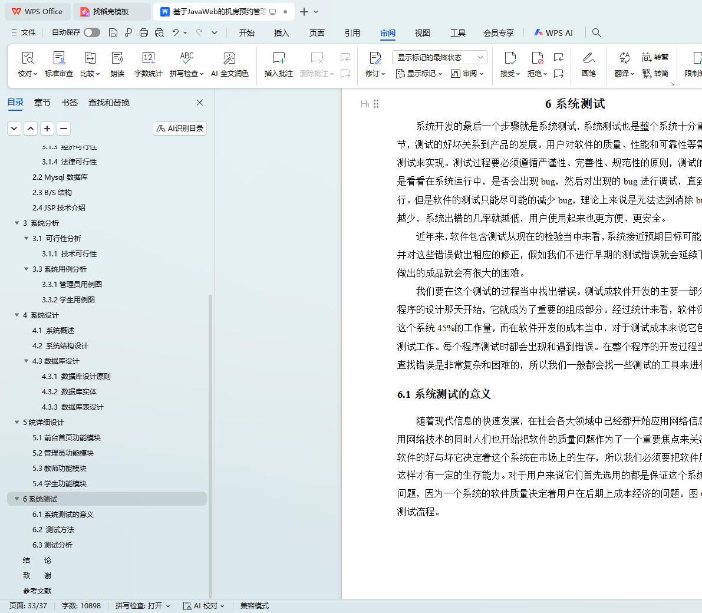Open the 显示标记的最终状态 dropdown
This screenshot has width=702, height=613.
[439, 57]
